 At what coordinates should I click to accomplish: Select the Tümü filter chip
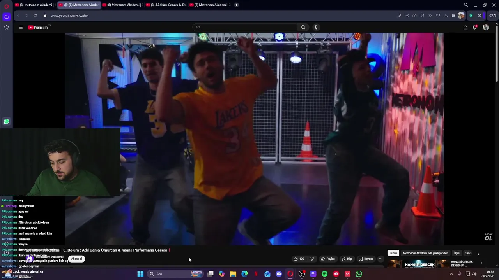coord(393,253)
